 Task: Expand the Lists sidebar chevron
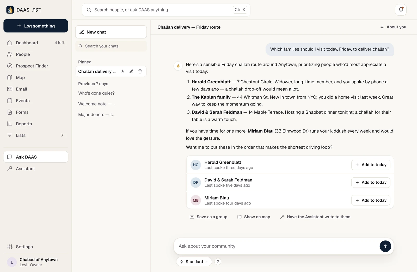tap(62, 135)
